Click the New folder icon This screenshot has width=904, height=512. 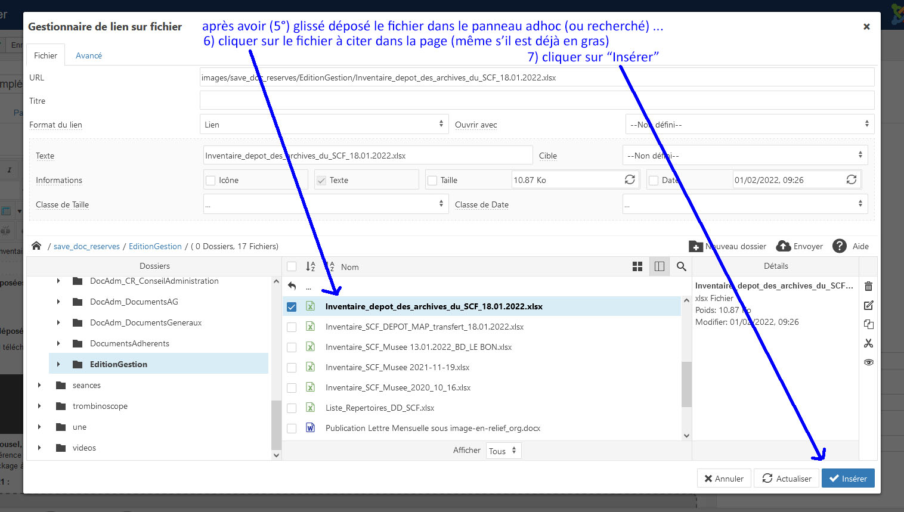pyautogui.click(x=695, y=246)
